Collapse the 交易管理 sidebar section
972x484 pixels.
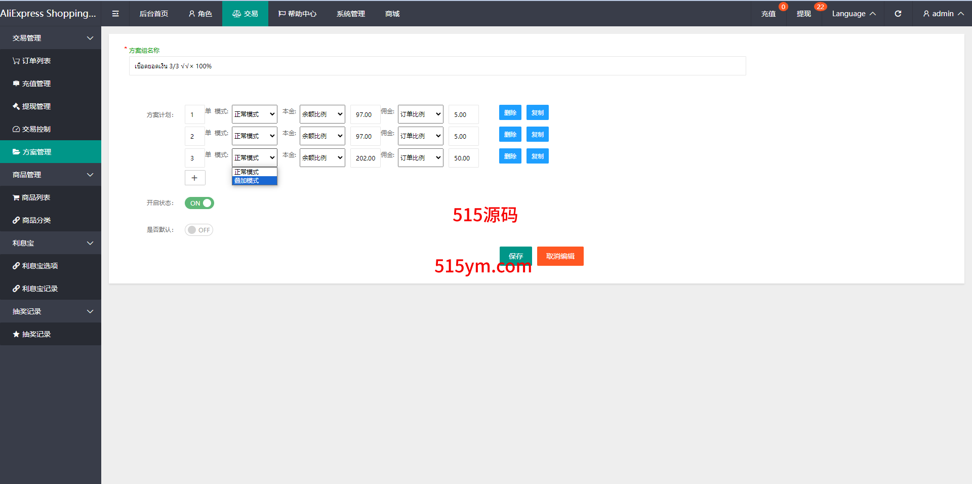pos(51,38)
